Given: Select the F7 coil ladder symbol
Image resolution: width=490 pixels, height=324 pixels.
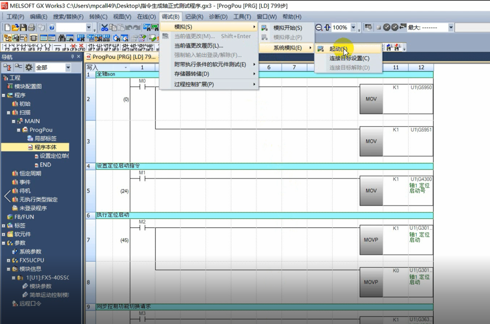Looking at the screenshot, I should point(39,48).
